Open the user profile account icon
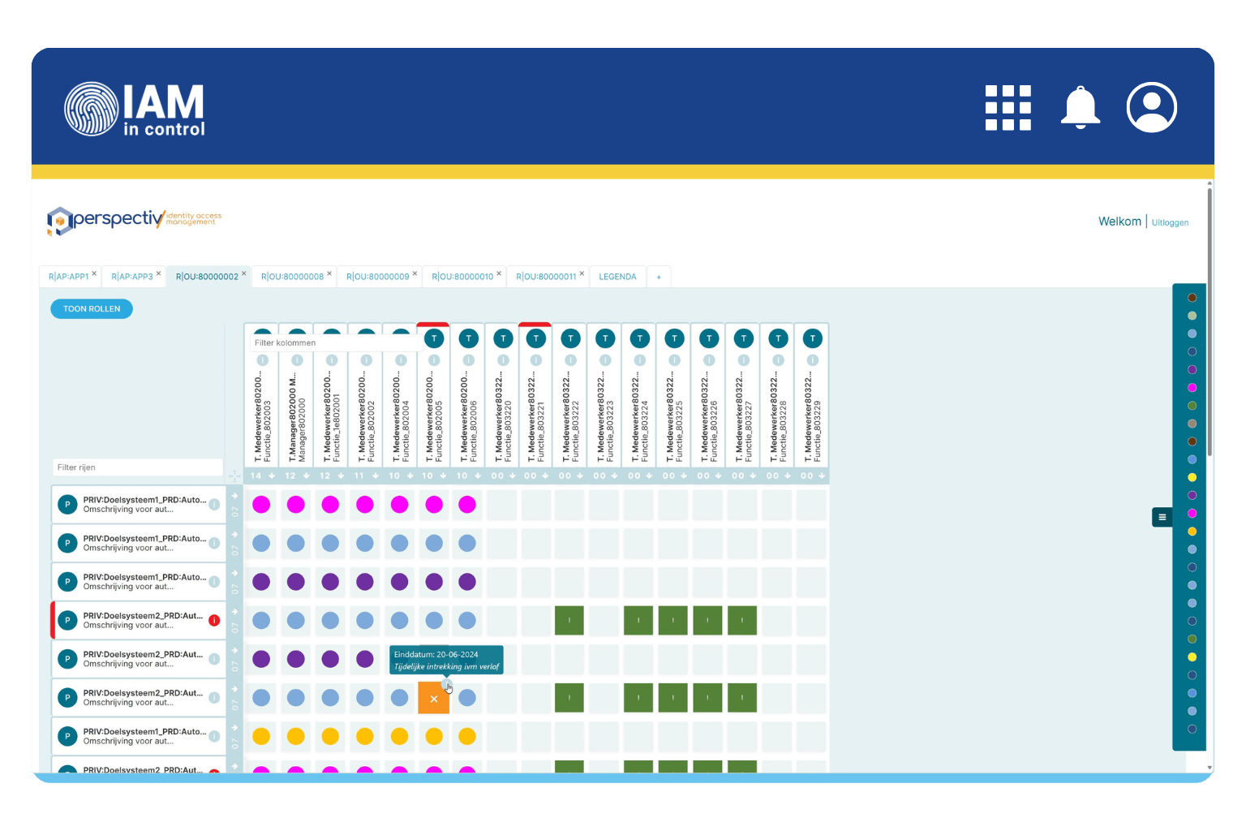The height and width of the screenshot is (831, 1246). (1151, 107)
